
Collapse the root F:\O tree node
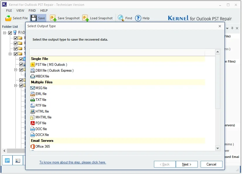[x=4, y=33]
